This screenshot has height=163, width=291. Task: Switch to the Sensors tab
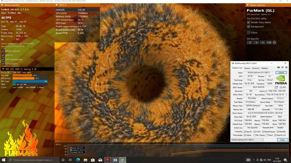[x=247, y=68]
